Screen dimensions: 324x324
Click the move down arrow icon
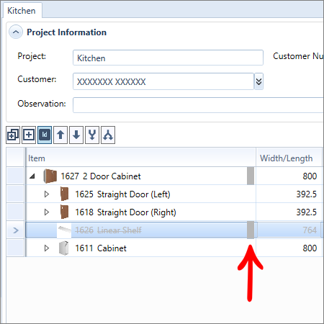76,135
